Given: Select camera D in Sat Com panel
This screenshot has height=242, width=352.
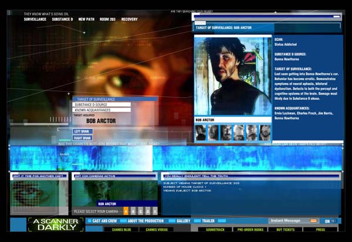Looking at the screenshot, I should pyautogui.click(x=148, y=211).
